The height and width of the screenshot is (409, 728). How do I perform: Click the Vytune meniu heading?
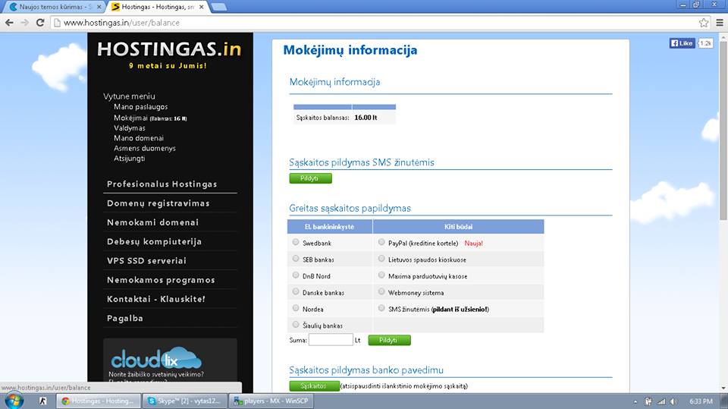pyautogui.click(x=129, y=96)
